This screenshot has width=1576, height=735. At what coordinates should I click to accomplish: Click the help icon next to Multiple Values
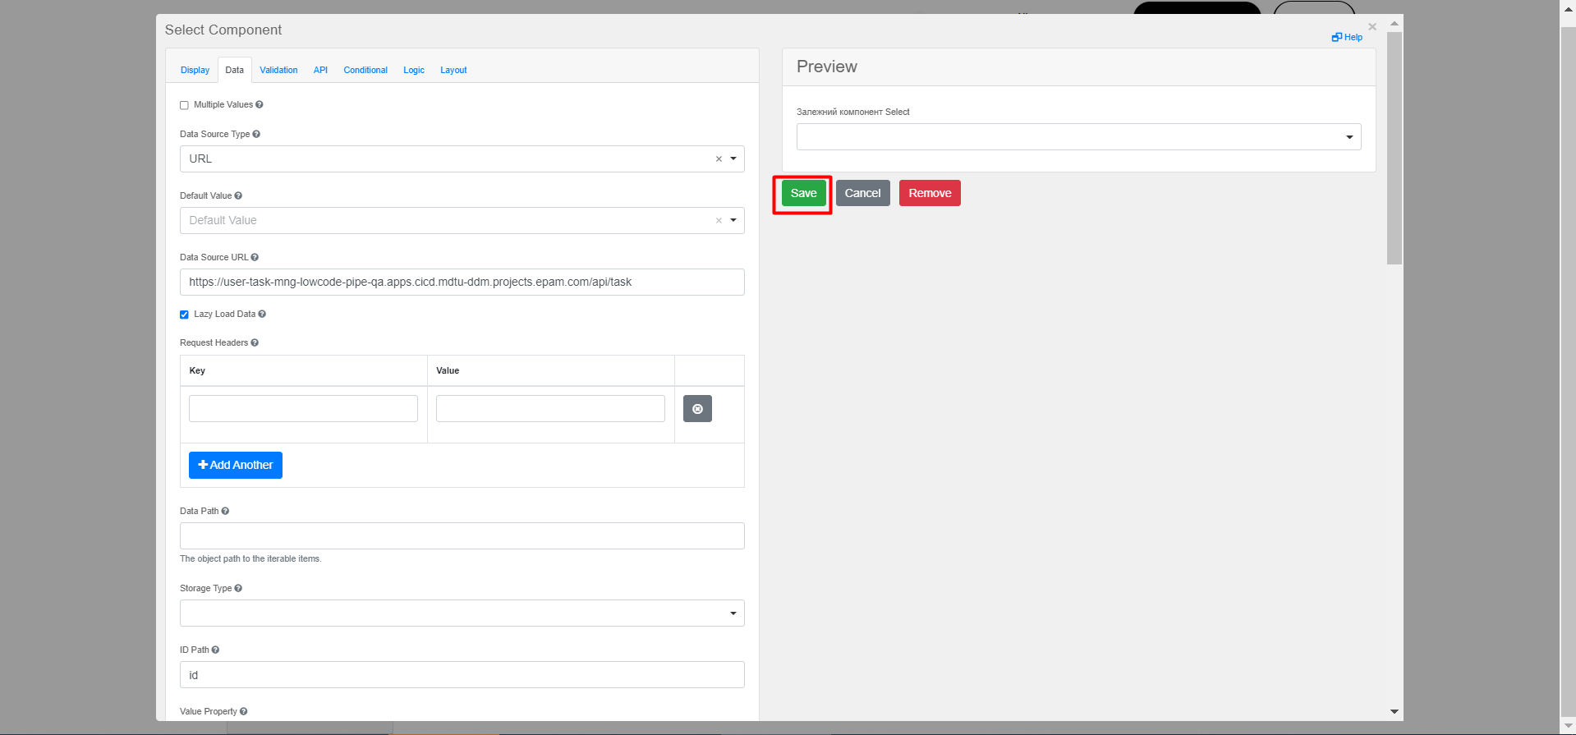[x=260, y=105]
